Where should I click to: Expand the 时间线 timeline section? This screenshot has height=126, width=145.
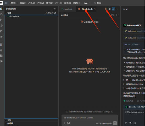[9, 123]
